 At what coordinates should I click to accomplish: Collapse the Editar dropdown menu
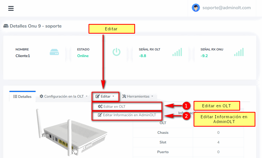point(105,96)
